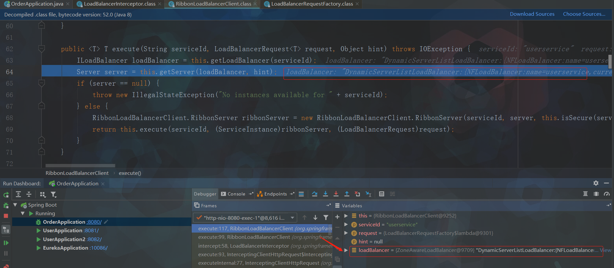Open the Evaluate Expression calculator

(x=381, y=194)
